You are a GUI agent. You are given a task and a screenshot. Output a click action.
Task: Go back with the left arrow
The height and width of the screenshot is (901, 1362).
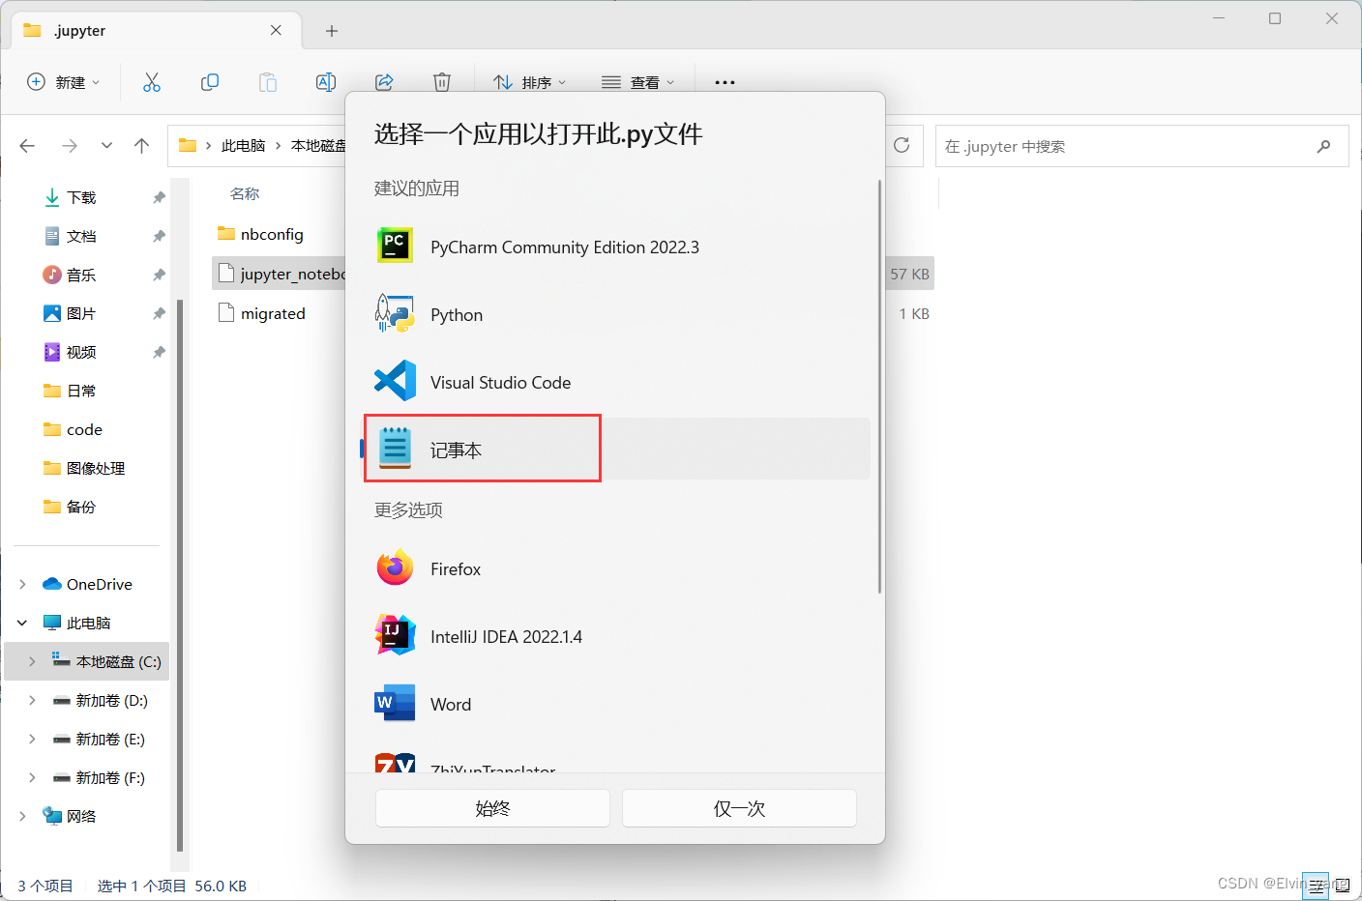27,146
